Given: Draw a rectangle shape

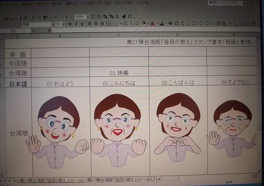Looking at the screenshot, I should pos(195,23).
